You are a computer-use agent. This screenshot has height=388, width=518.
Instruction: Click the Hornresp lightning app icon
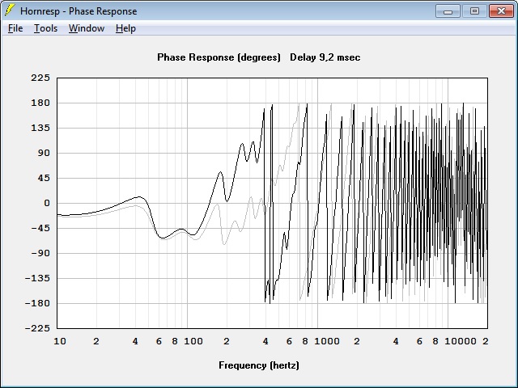[10, 11]
